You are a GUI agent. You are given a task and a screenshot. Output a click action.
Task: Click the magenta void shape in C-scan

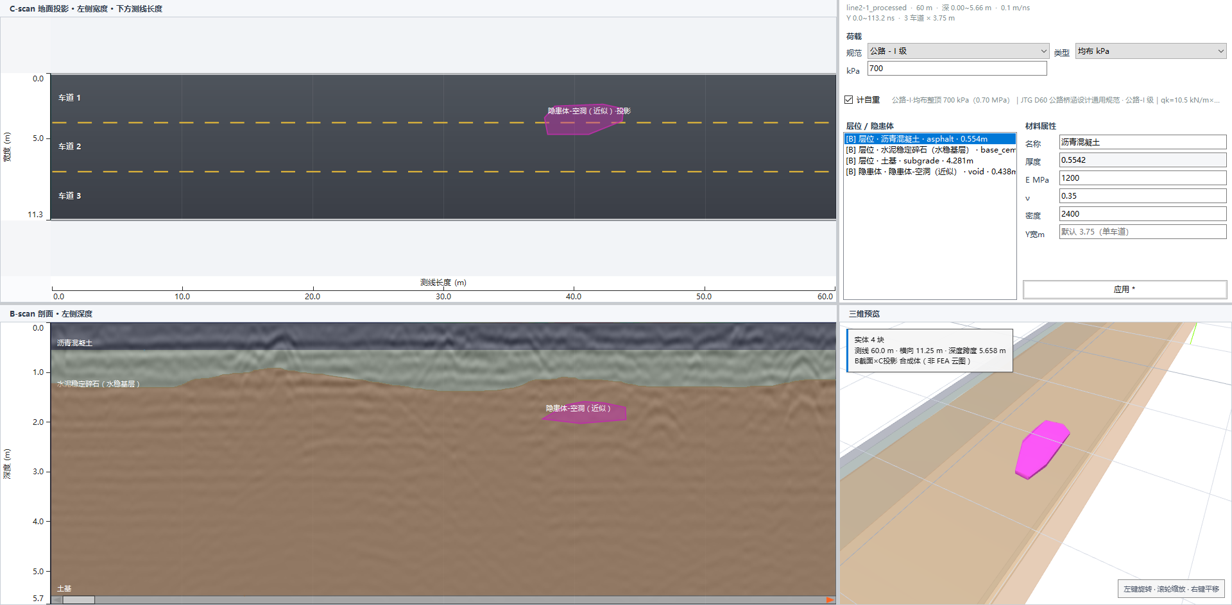point(581,120)
